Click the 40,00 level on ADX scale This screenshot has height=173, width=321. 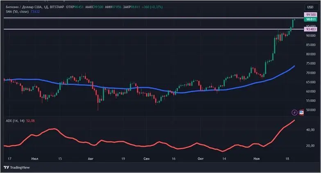tap(310, 130)
